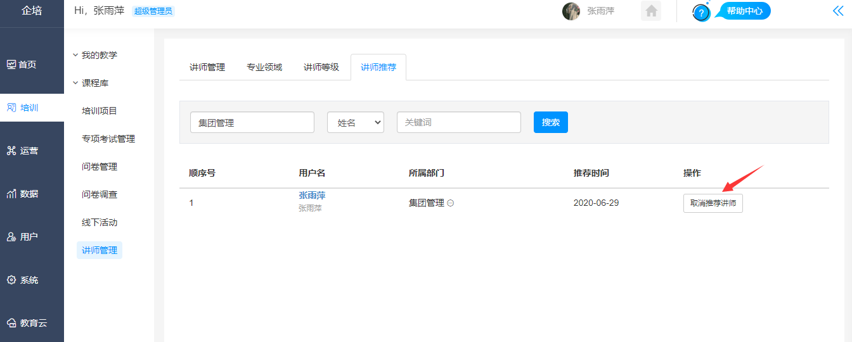Click the help question mark icon

tap(701, 13)
